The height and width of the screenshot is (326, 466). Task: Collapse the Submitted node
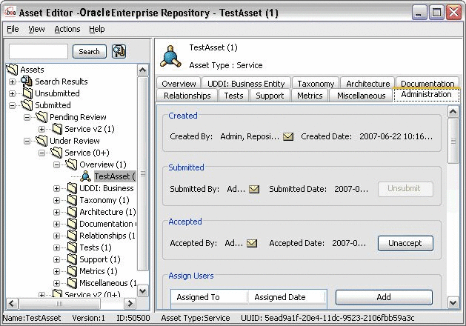(x=12, y=105)
